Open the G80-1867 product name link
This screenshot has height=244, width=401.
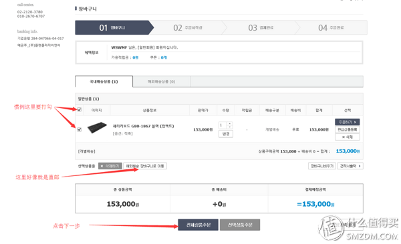[x=143, y=126]
